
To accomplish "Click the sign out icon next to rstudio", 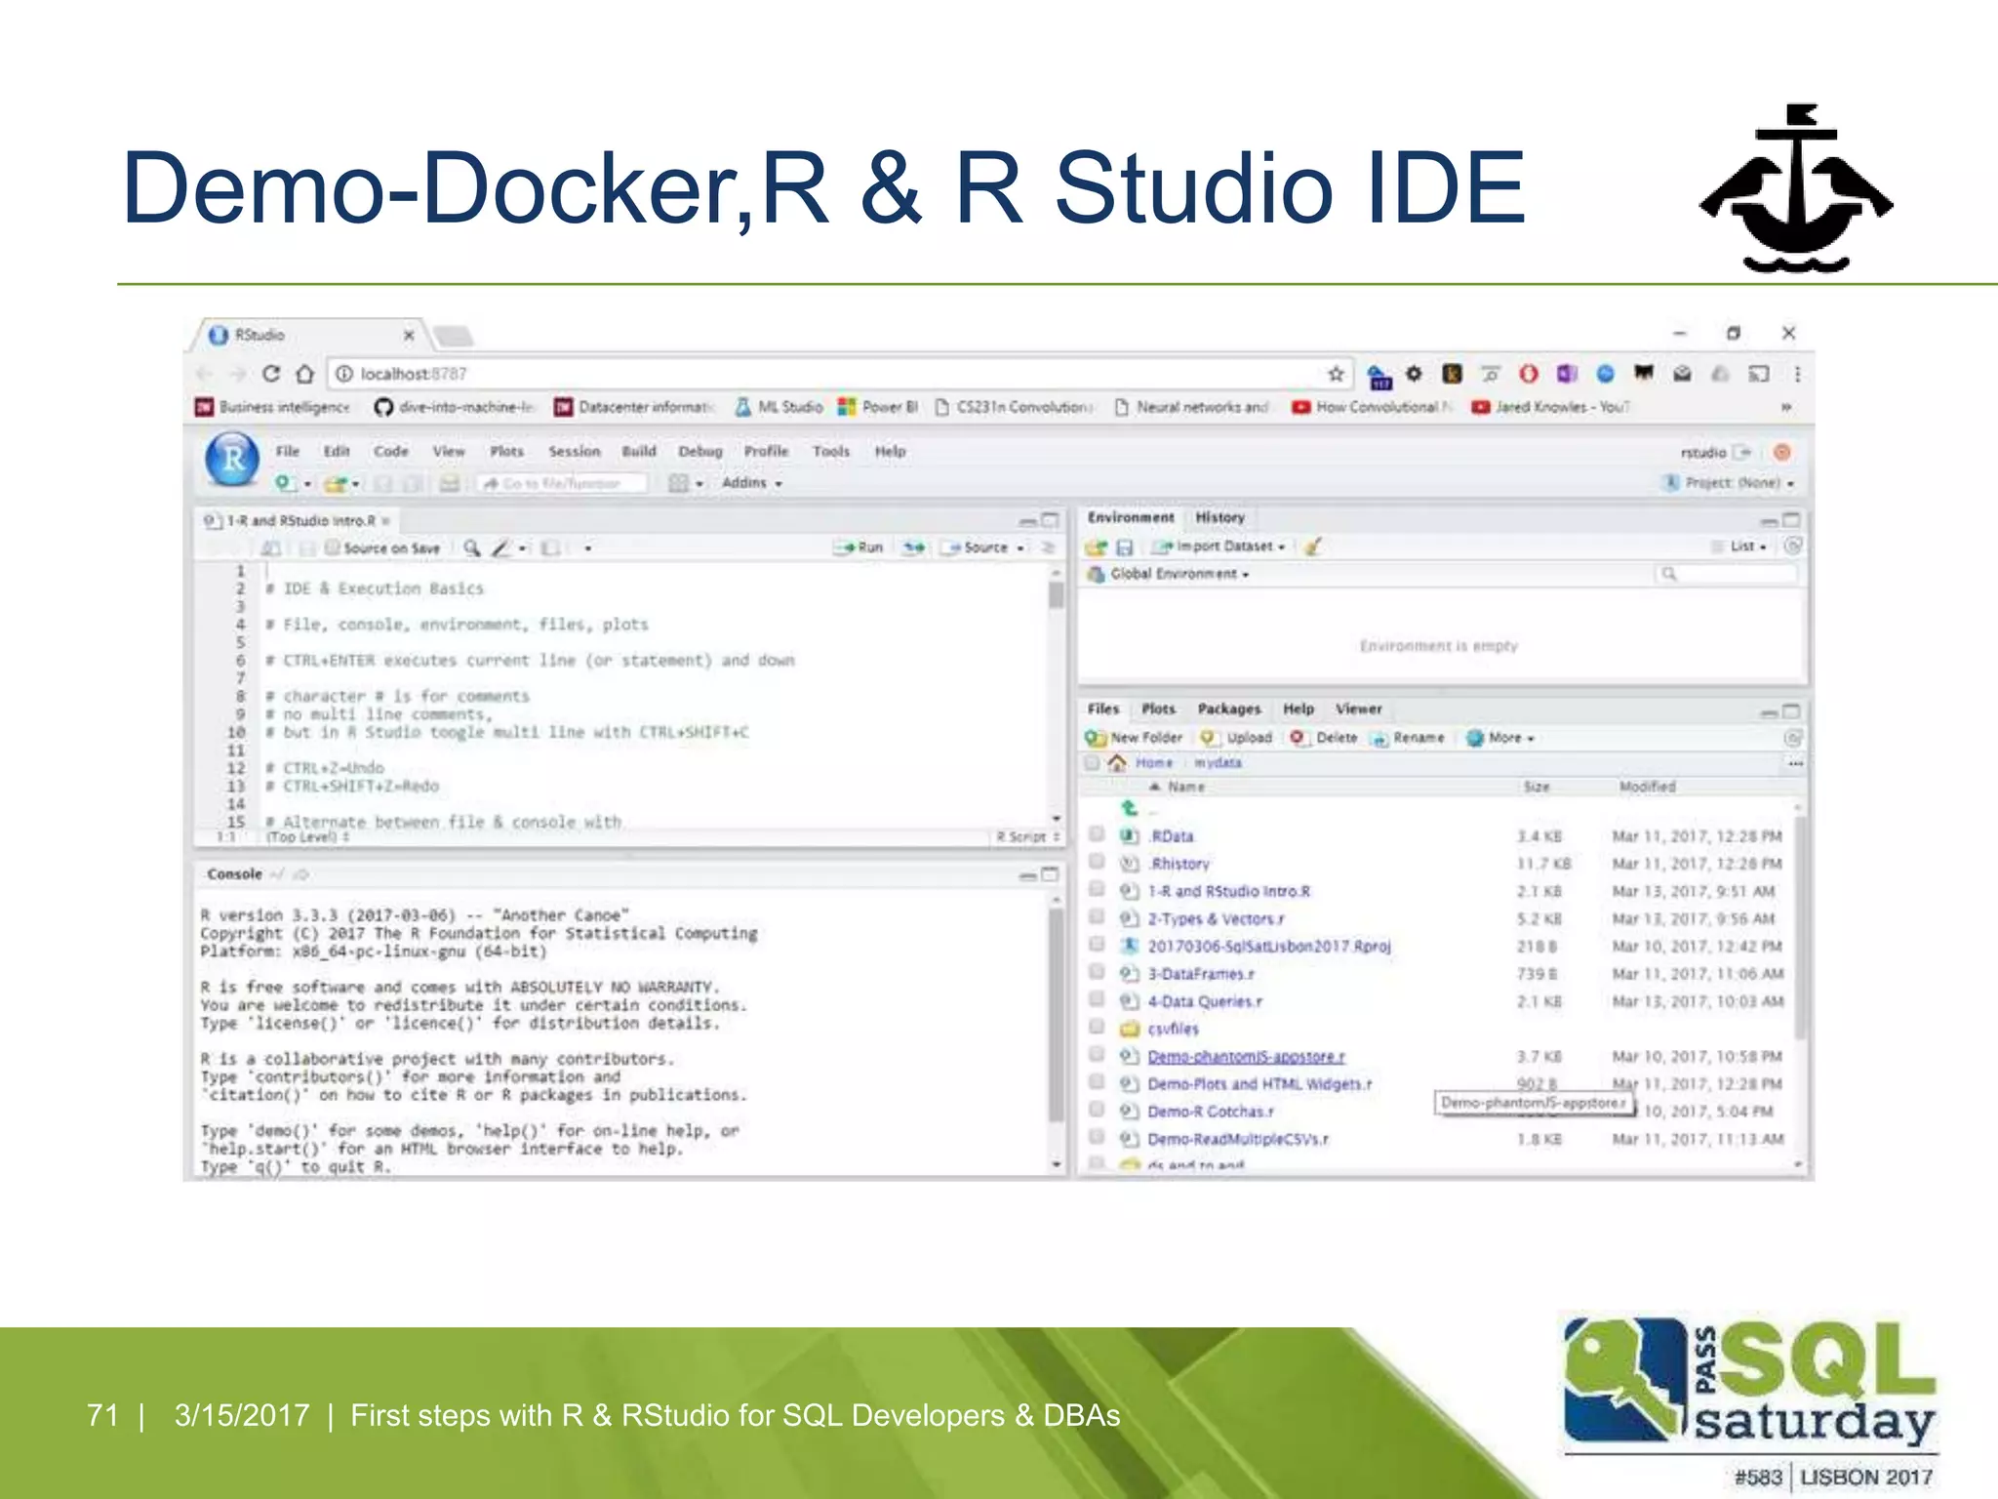I will 1742,452.
